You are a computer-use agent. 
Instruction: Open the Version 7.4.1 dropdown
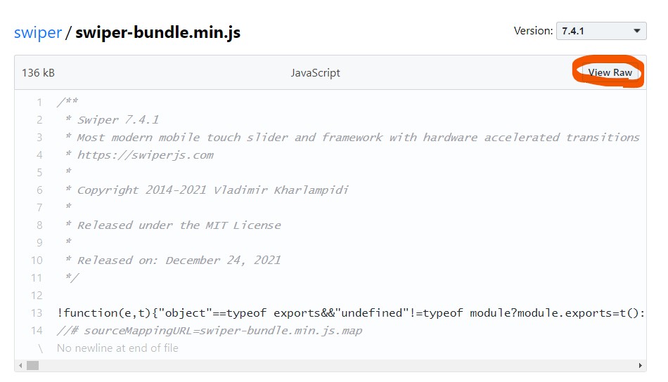tap(601, 31)
